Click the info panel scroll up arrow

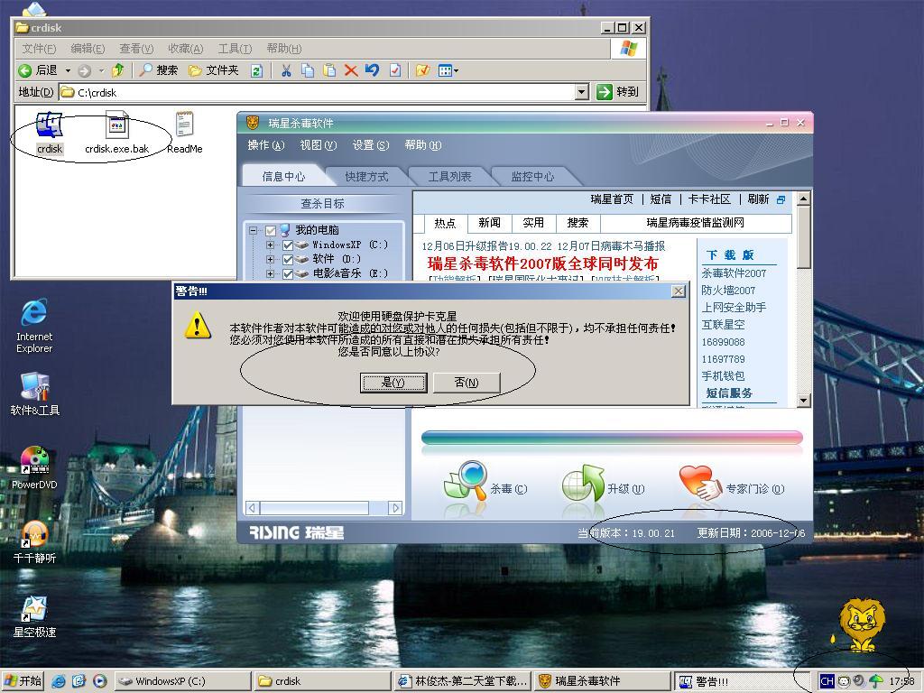(803, 198)
